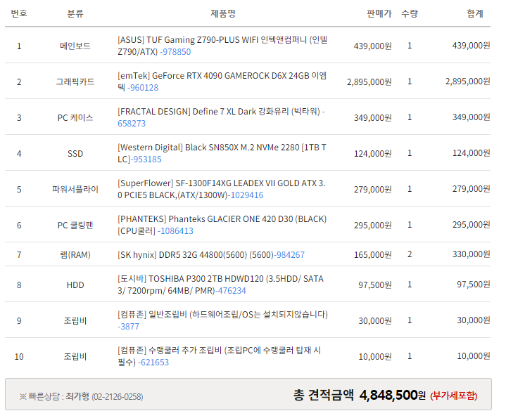506x411 pixels.
Task: Click the 439,000원 sale price cell
Action: tap(373, 46)
